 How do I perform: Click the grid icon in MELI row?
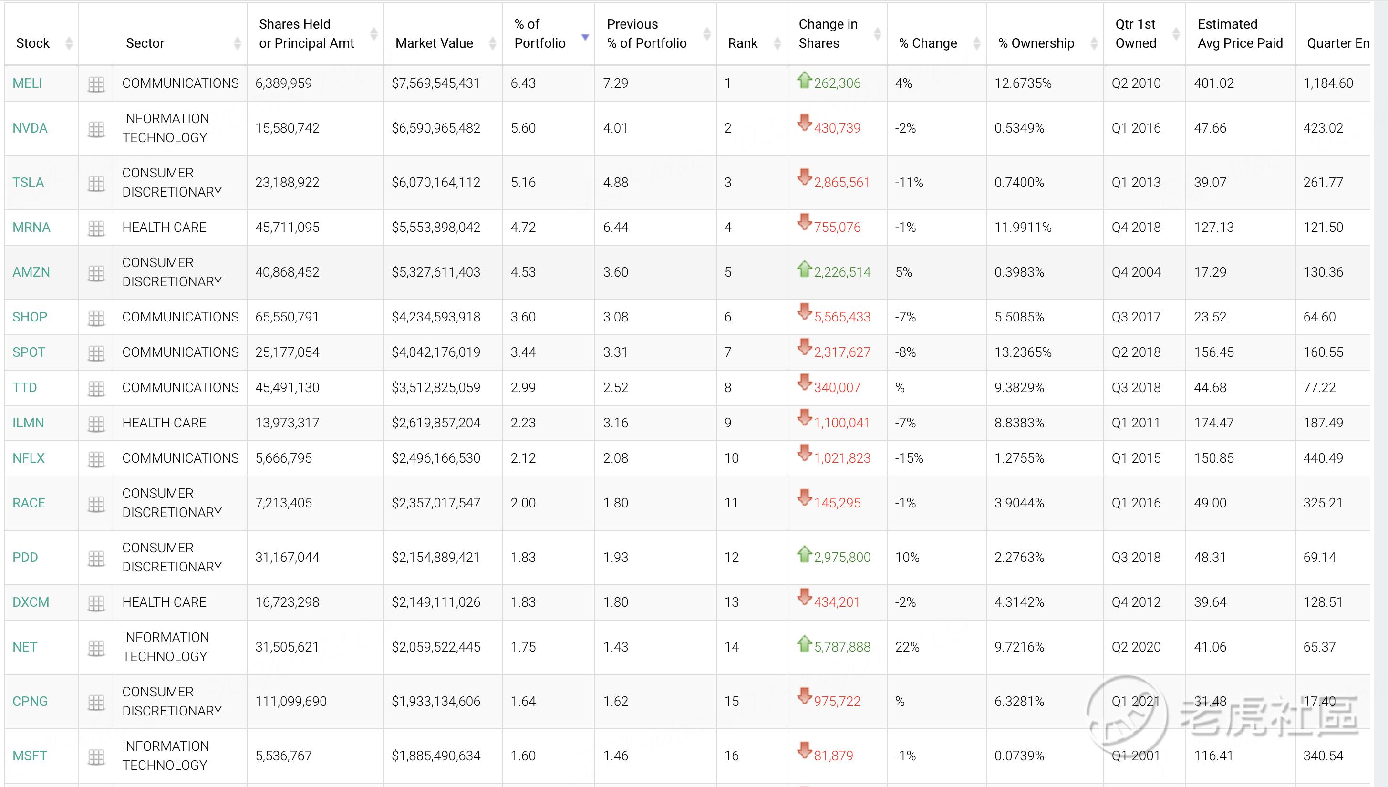(96, 84)
